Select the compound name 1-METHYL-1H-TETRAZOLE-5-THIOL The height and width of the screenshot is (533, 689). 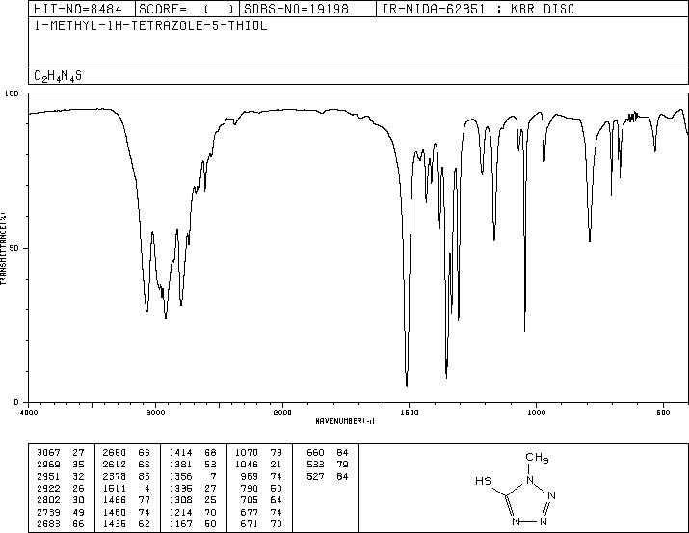coord(150,26)
